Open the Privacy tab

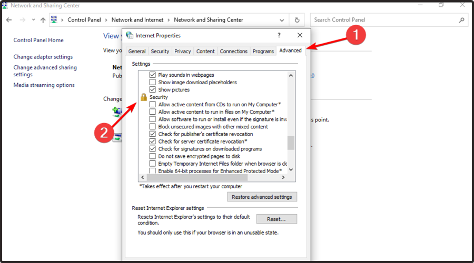tap(183, 52)
